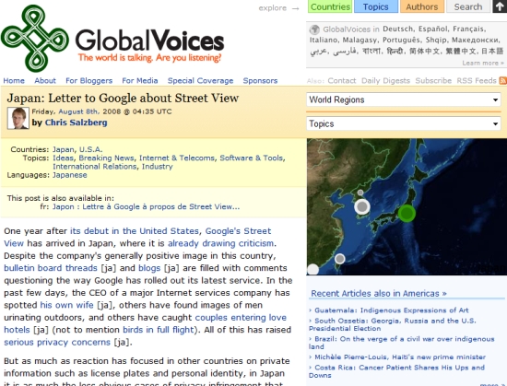Click the U.S.A. country link

91,149
